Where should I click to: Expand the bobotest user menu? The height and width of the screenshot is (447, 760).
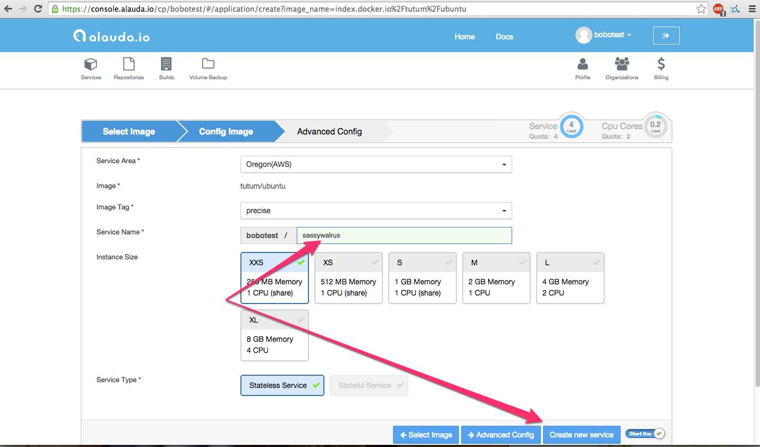click(613, 35)
